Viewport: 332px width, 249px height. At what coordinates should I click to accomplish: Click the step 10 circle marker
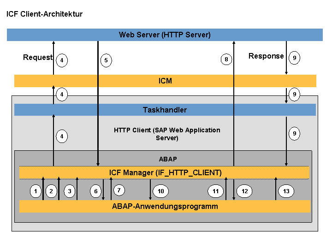point(161,191)
